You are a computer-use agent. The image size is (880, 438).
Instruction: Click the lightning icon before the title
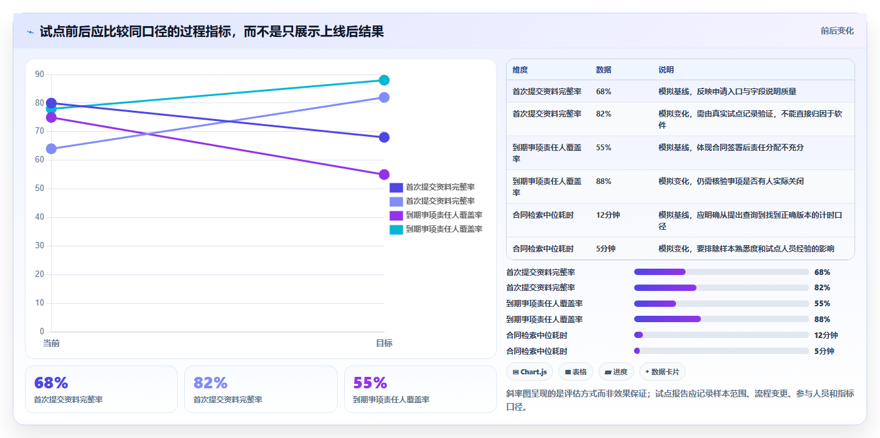30,32
